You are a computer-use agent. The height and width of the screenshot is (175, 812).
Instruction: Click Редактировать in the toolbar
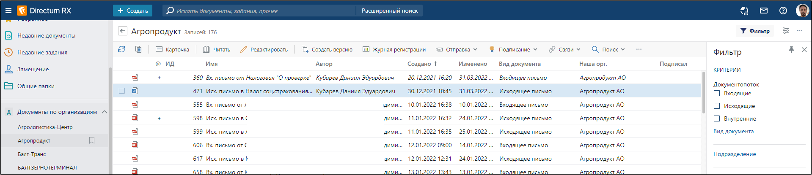264,49
